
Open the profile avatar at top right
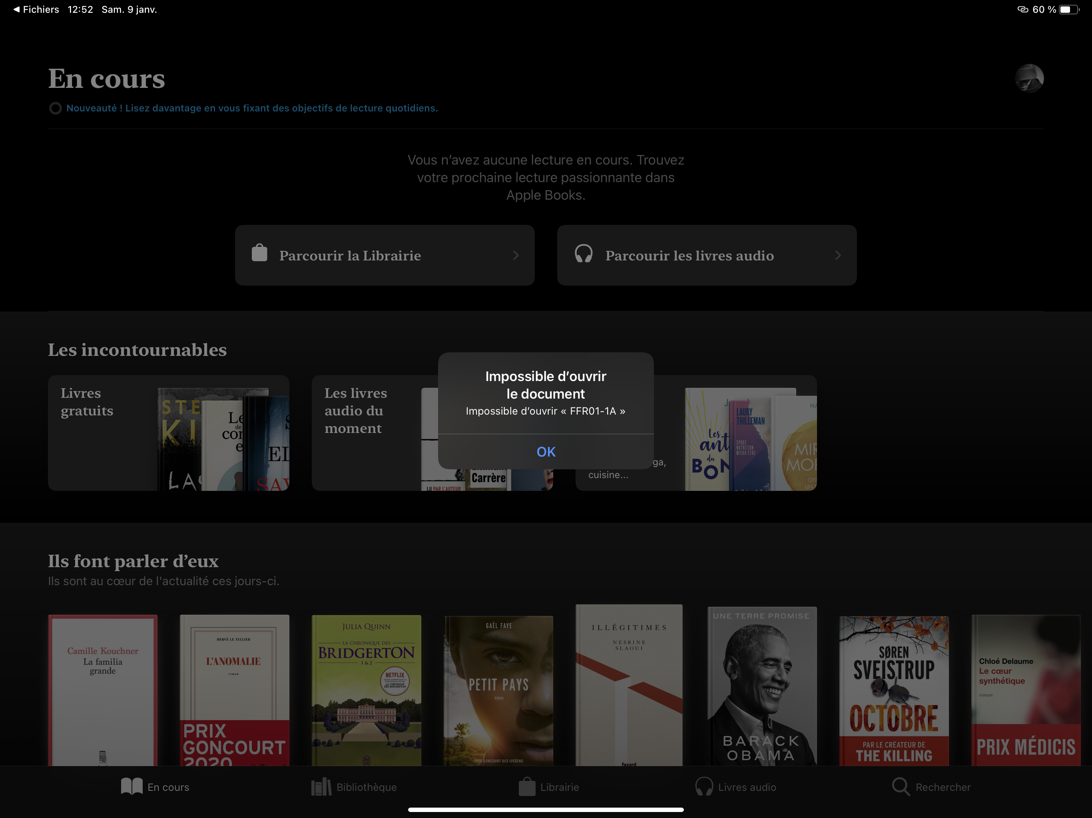point(1029,78)
